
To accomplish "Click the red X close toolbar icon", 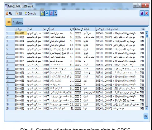I will [x=146, y=13].
